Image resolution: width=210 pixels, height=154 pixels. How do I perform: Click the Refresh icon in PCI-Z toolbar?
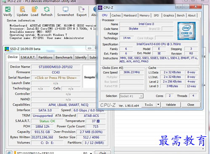[47, 9]
